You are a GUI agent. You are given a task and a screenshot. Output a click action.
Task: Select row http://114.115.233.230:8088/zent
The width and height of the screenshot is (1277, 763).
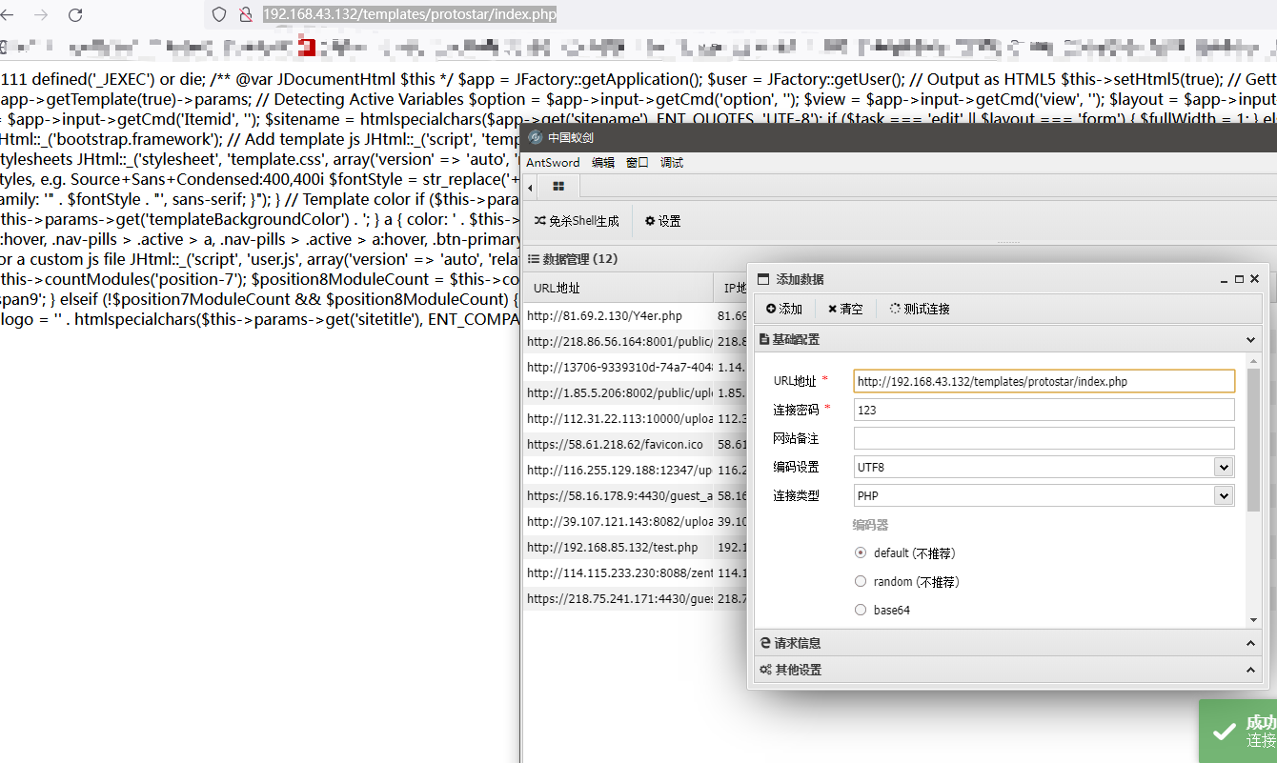click(x=618, y=573)
